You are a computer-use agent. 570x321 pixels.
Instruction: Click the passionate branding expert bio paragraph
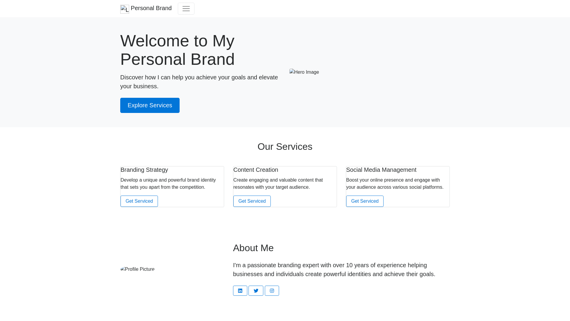[334, 270]
